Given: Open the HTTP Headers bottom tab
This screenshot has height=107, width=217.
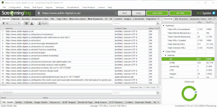Looking at the screenshot, I should [116, 102].
